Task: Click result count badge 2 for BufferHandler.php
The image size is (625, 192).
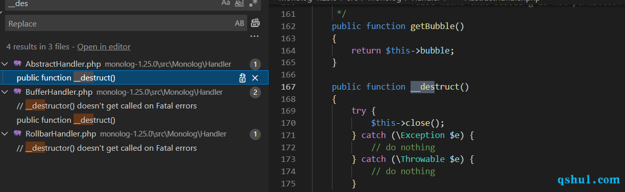Action: 255,92
